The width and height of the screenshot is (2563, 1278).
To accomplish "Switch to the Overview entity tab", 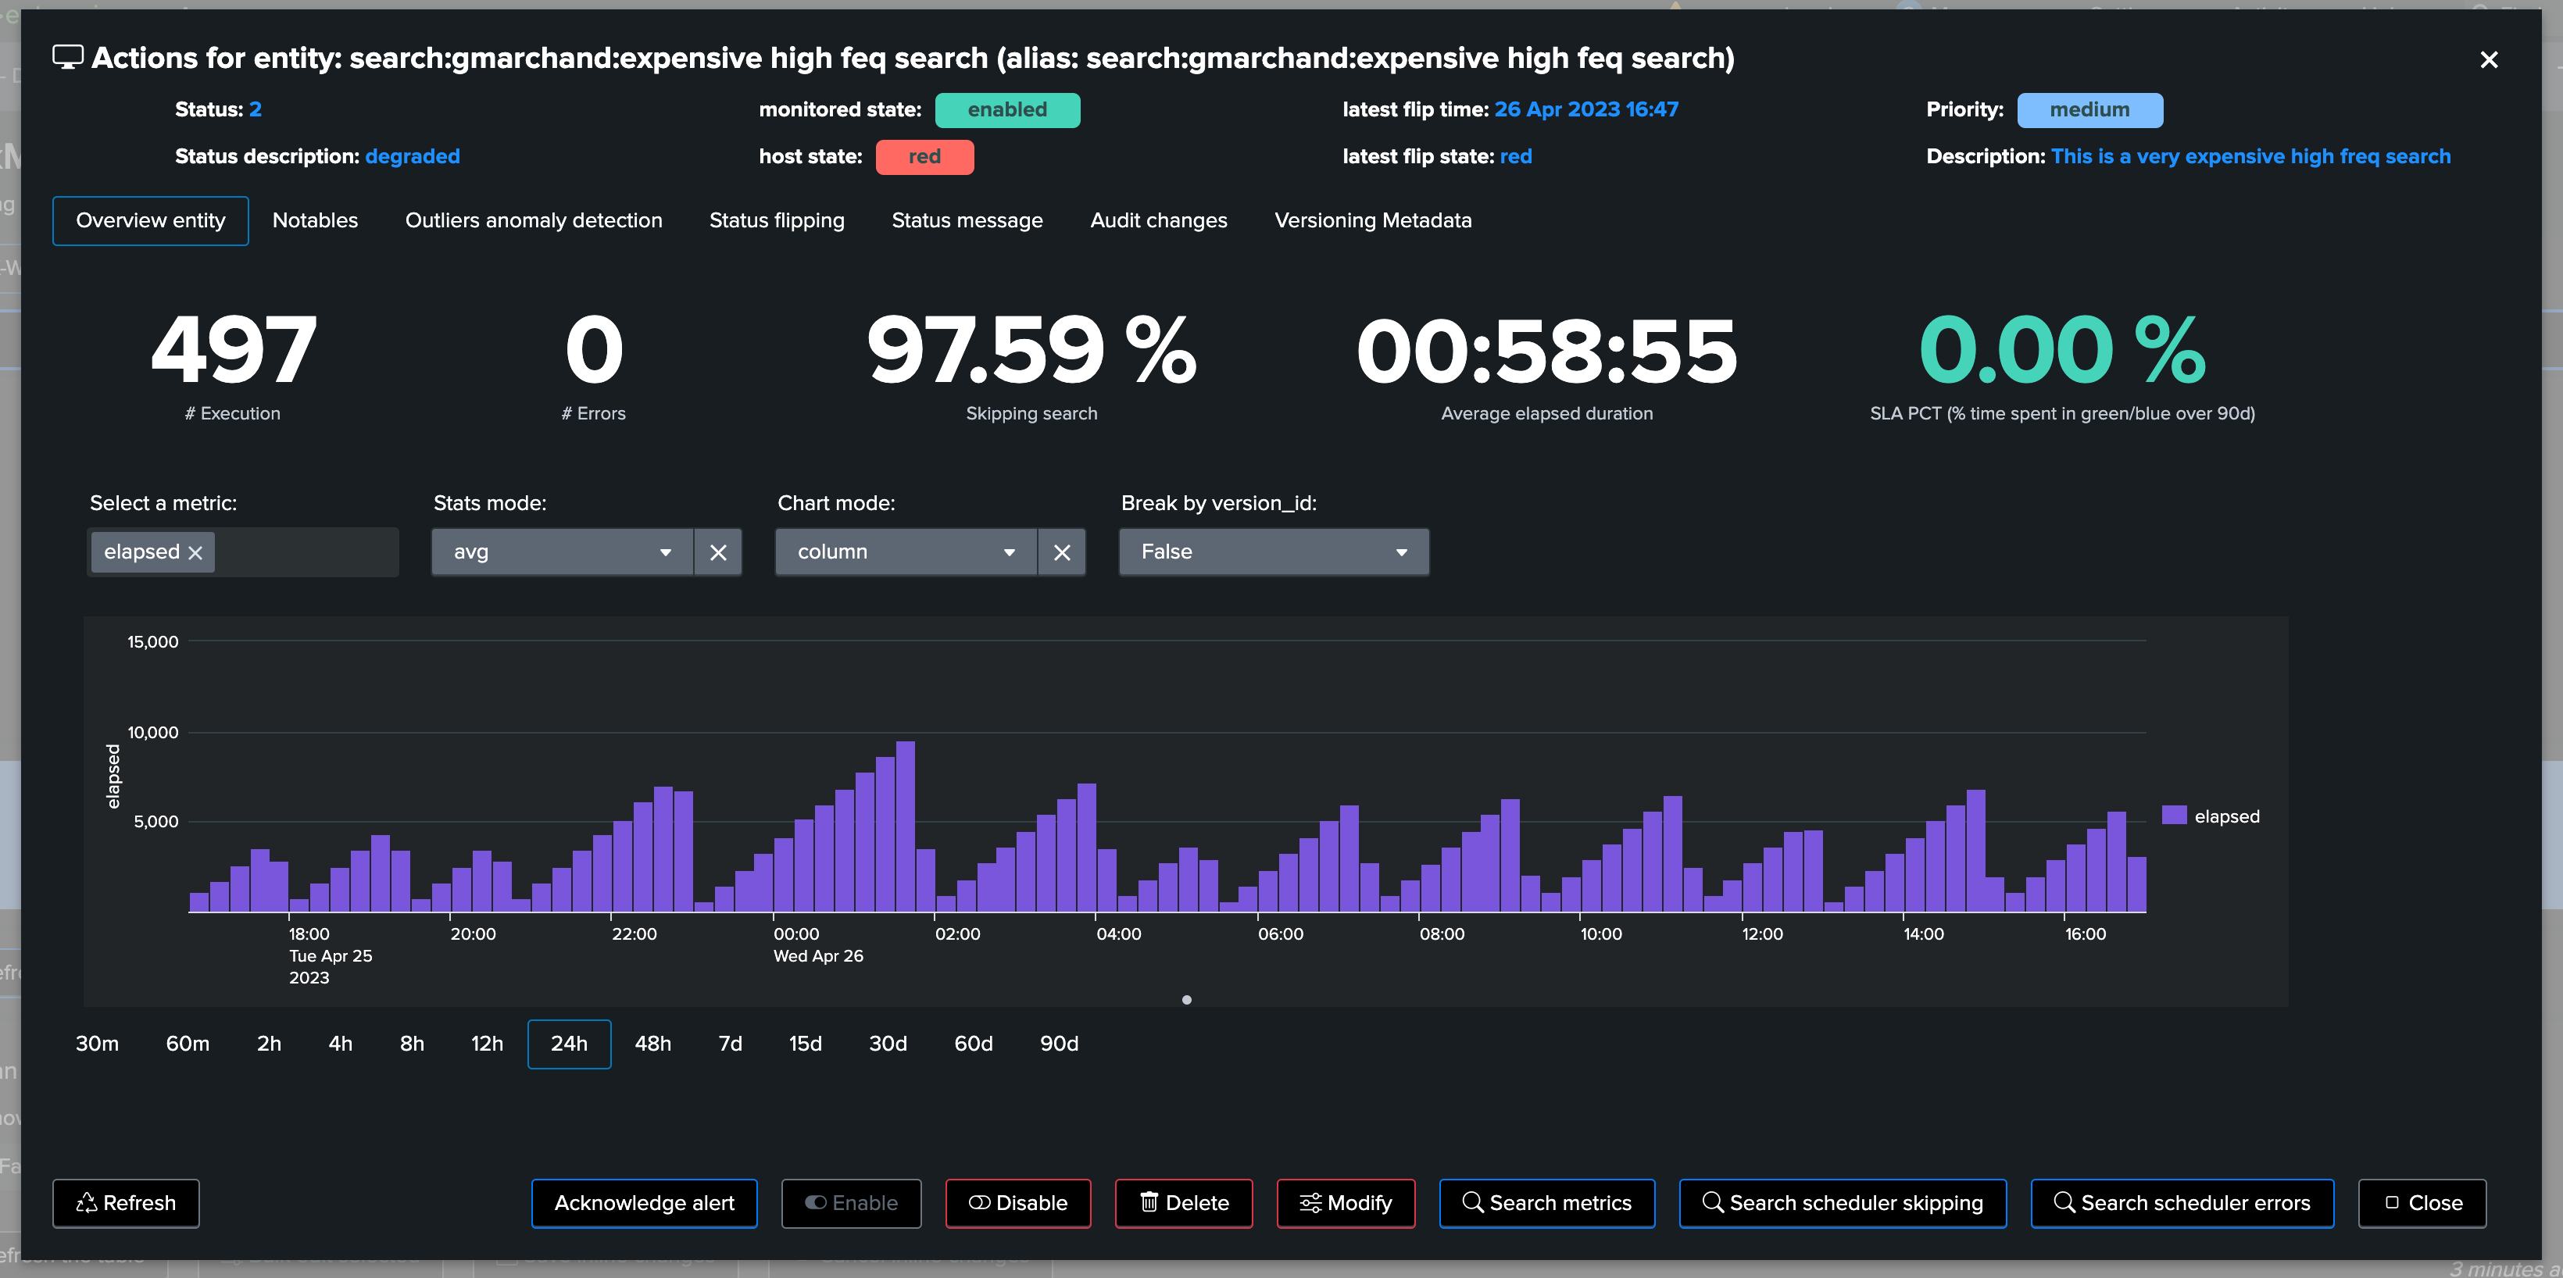I will (x=150, y=221).
